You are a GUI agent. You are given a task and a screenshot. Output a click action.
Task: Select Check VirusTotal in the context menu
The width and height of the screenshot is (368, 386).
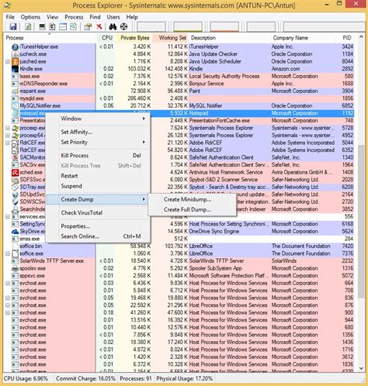pos(98,213)
